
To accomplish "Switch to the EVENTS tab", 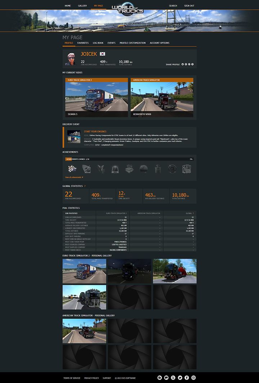I will 112,43.
